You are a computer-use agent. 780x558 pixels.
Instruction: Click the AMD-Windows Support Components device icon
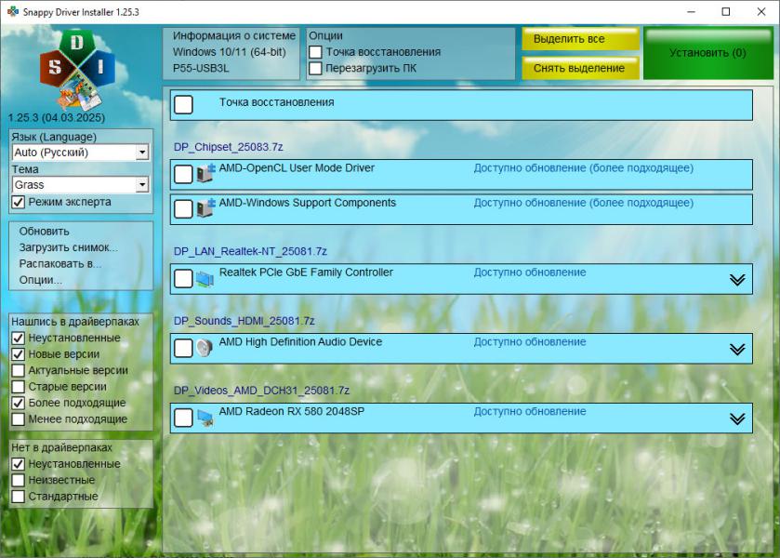pyautogui.click(x=205, y=208)
